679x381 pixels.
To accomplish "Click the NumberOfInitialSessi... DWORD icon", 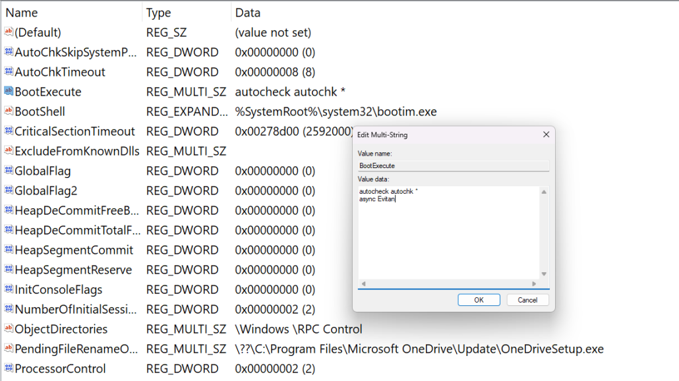I will (x=9, y=308).
